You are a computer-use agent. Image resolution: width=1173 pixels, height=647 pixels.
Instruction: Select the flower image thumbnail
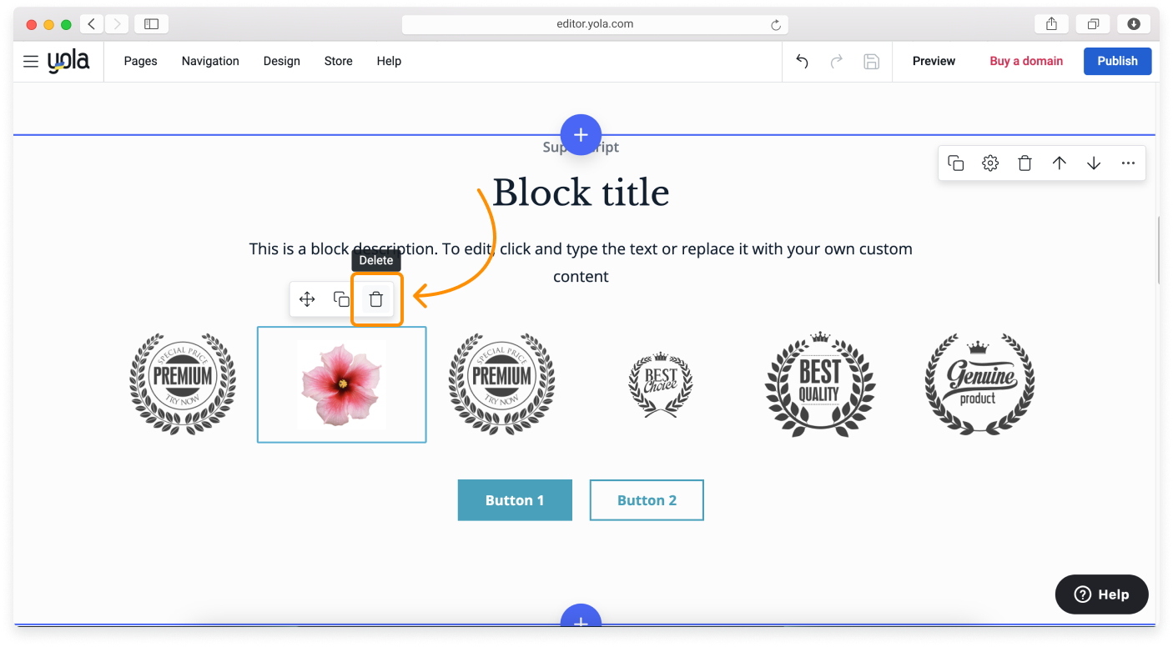(x=341, y=384)
